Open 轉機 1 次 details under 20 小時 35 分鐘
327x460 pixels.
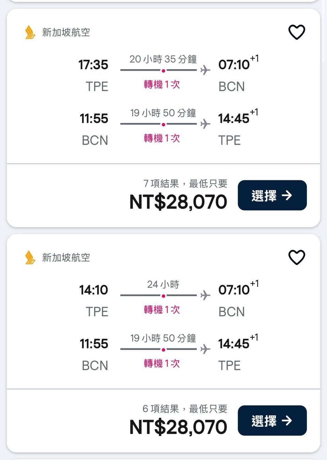click(162, 84)
